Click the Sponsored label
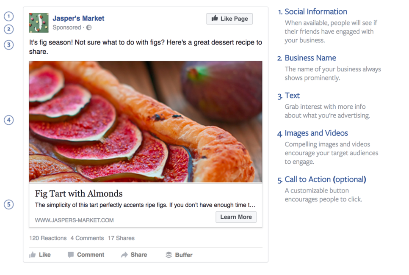The height and width of the screenshot is (275, 409). [x=67, y=27]
